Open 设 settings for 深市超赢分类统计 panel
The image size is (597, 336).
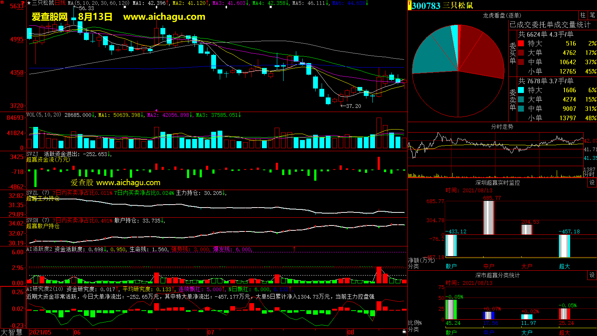(x=592, y=275)
